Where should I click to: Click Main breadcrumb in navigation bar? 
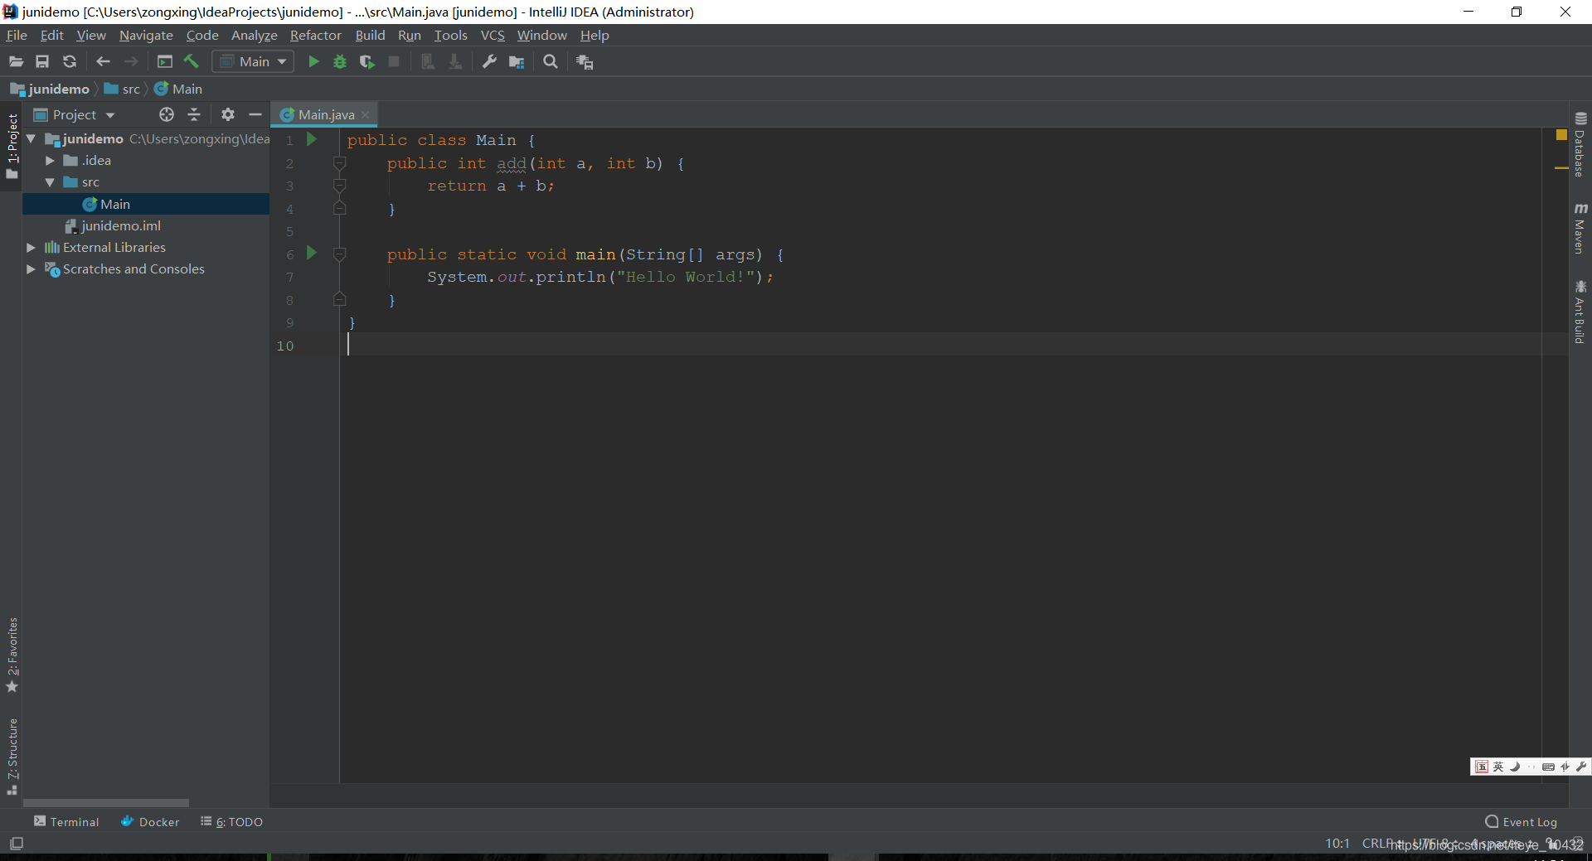178,89
